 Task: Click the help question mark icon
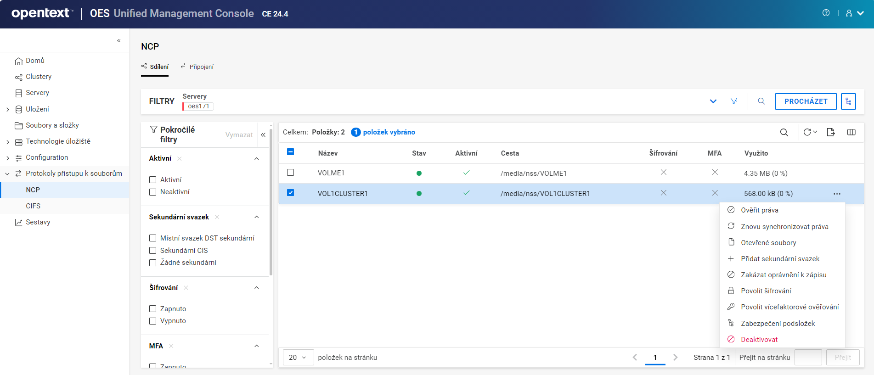pos(826,13)
